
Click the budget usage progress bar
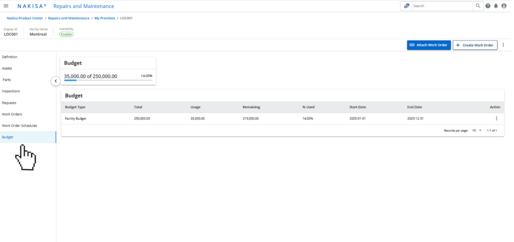coord(108,80)
